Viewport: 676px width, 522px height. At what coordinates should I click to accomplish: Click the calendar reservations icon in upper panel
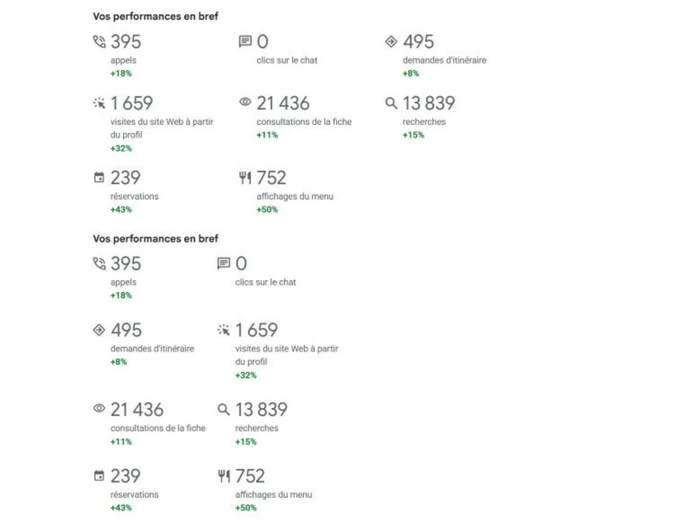(99, 177)
